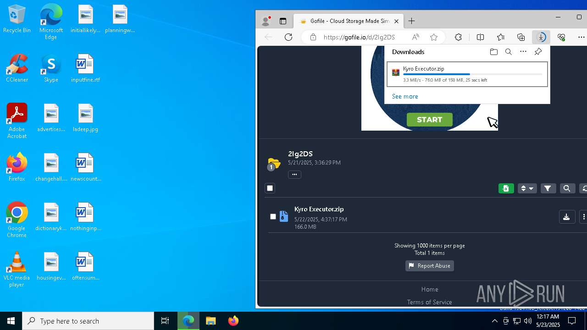Open Gofile filter icon
The width and height of the screenshot is (587, 330).
tap(548, 188)
